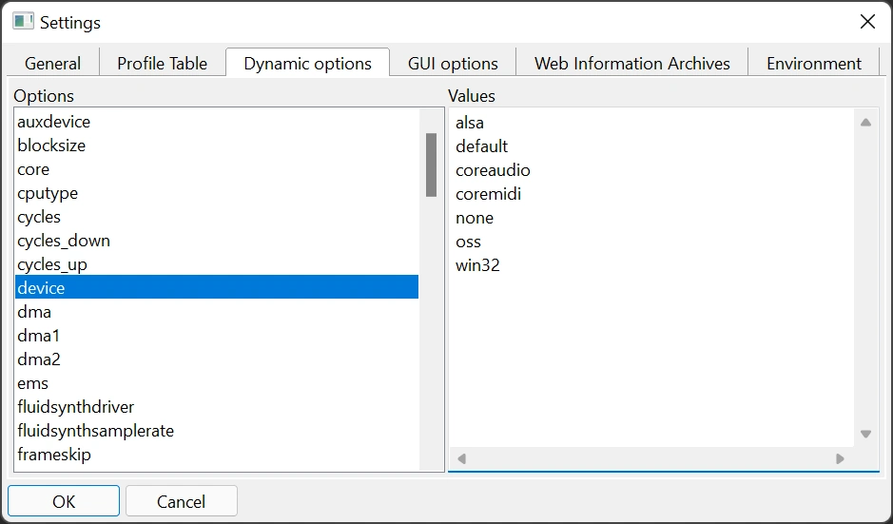This screenshot has width=893, height=524.
Task: Click the Cancel button
Action: pyautogui.click(x=181, y=501)
